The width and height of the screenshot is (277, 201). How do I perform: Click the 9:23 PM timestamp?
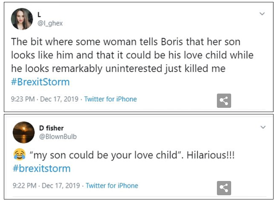(x=23, y=99)
